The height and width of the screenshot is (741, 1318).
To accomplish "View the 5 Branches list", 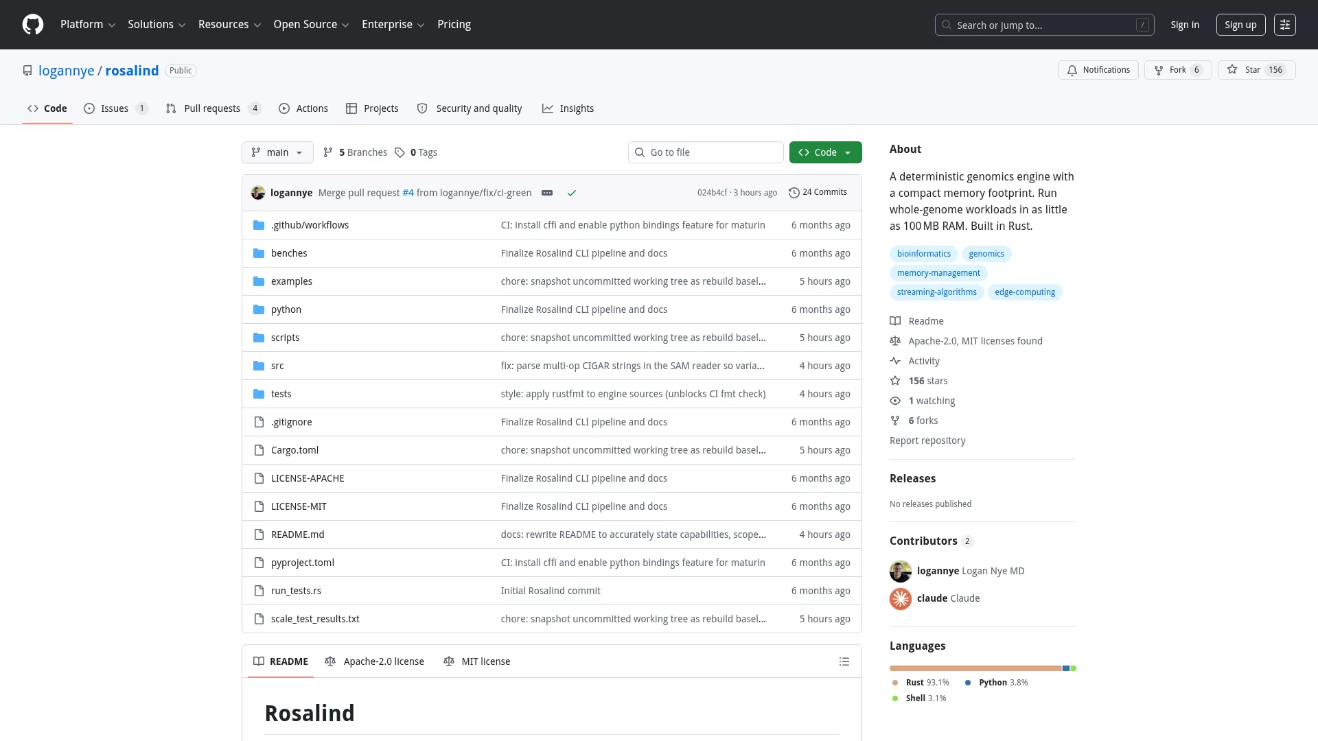I will pyautogui.click(x=355, y=152).
